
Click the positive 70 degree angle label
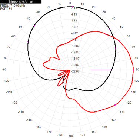pos(133,47)
